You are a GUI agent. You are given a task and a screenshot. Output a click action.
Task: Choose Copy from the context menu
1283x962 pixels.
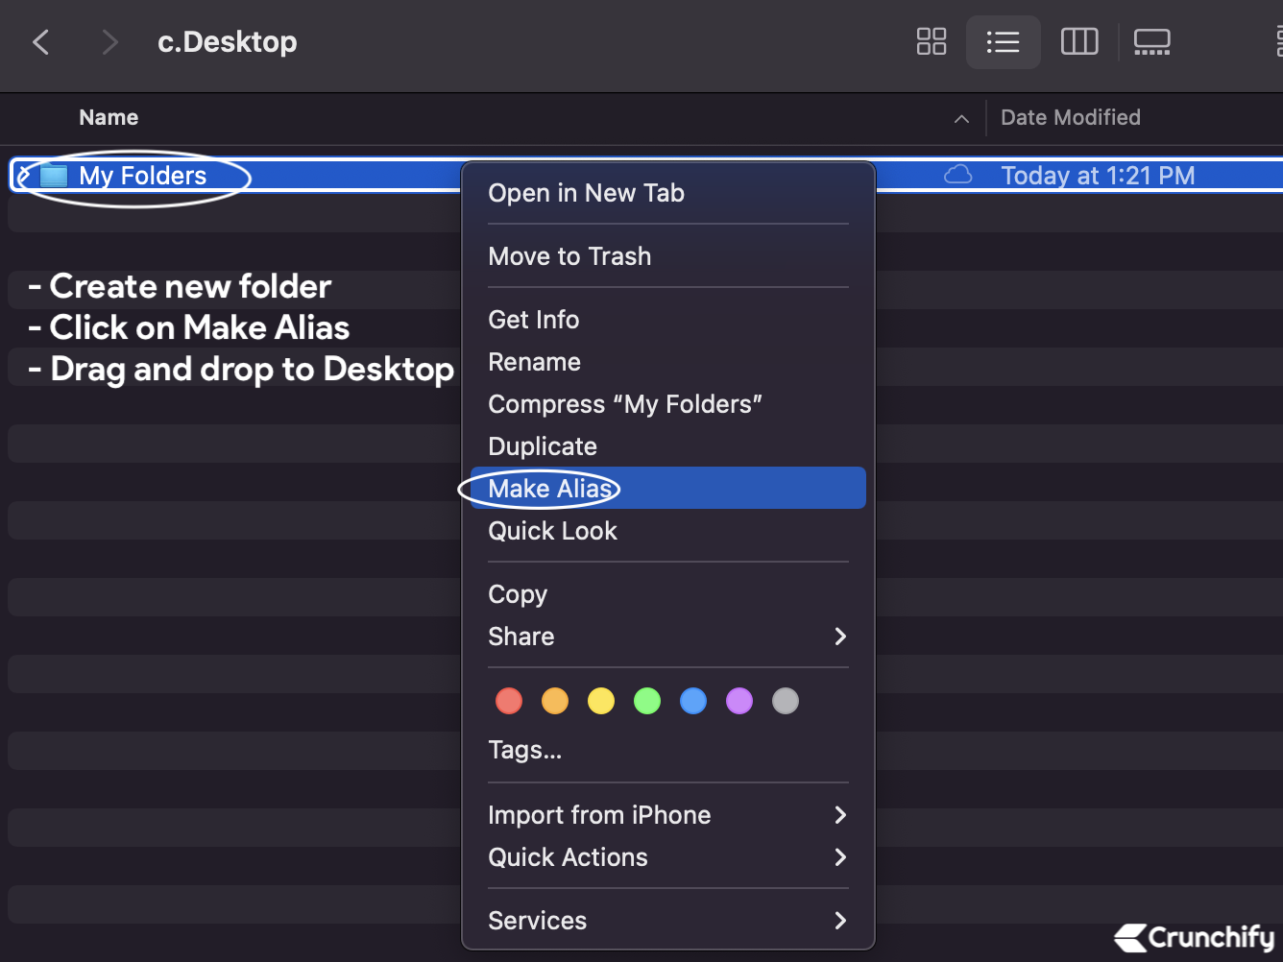pyautogui.click(x=668, y=594)
